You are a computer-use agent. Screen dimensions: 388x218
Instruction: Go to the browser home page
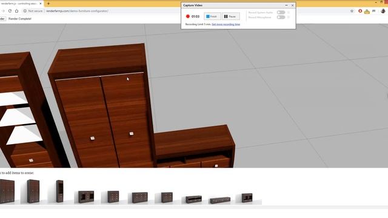coord(16,11)
